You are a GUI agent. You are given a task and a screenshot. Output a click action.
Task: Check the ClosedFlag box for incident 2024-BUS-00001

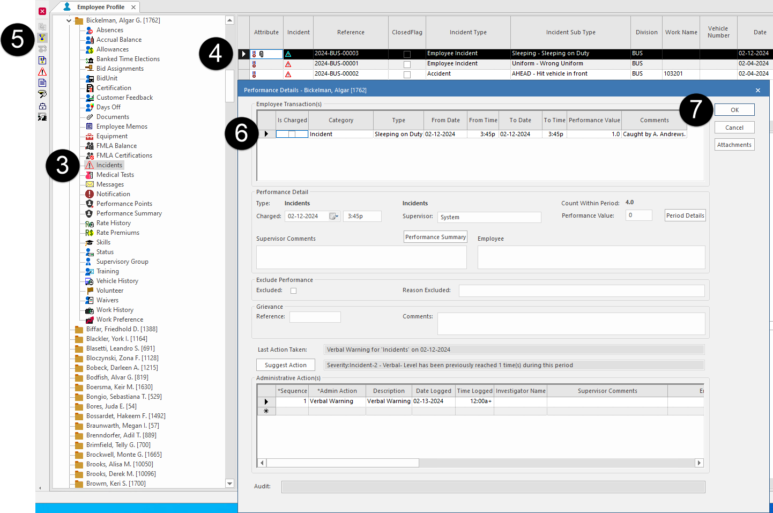click(407, 63)
